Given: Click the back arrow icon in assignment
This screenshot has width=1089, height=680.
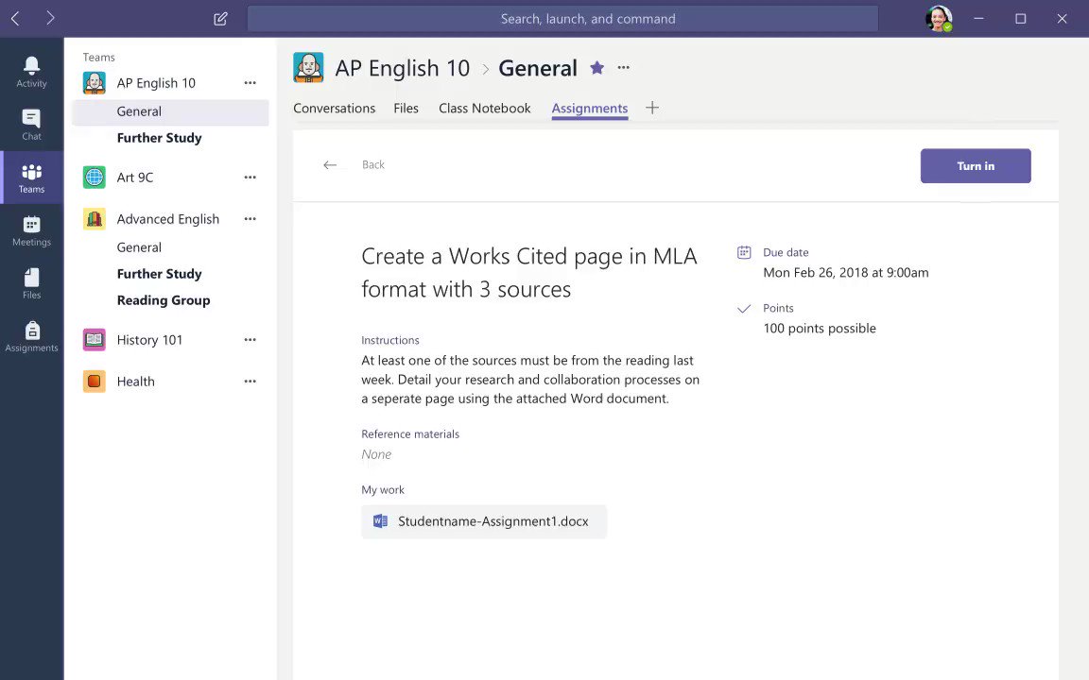Looking at the screenshot, I should pos(330,164).
